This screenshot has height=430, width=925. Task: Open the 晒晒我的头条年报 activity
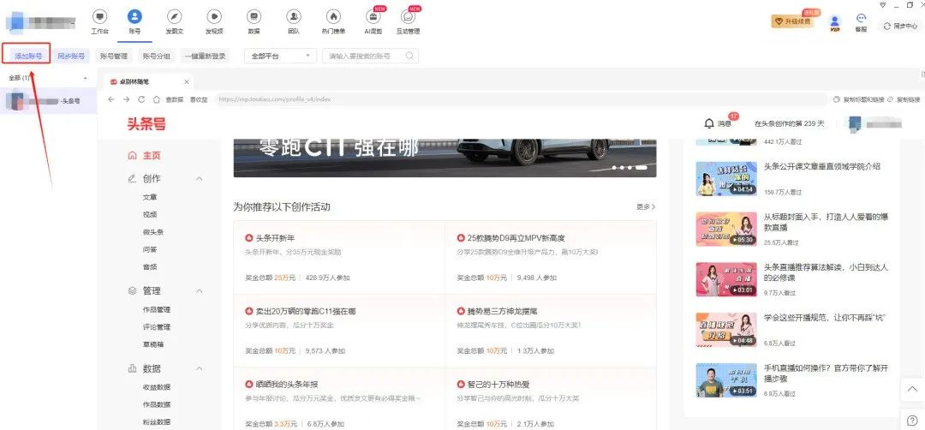(339, 398)
